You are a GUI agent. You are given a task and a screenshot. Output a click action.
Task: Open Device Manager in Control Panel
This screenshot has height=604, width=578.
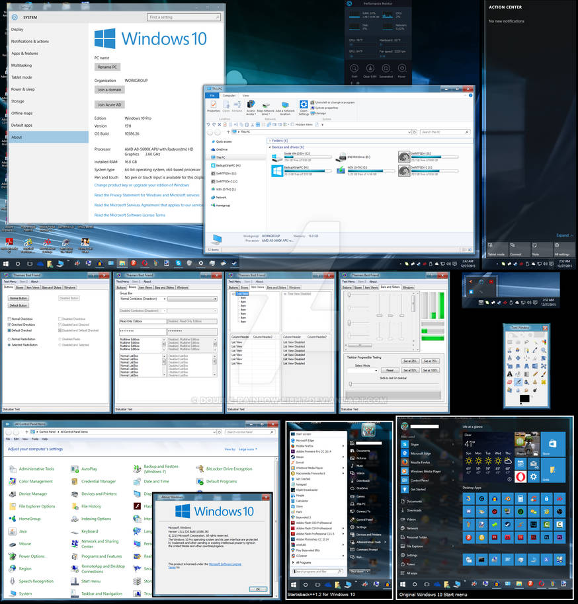click(28, 494)
